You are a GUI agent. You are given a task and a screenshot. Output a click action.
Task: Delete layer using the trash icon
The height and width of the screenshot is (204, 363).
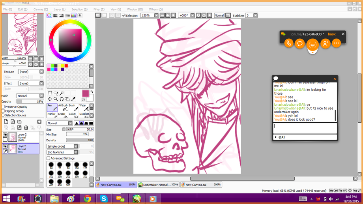coord(26,127)
